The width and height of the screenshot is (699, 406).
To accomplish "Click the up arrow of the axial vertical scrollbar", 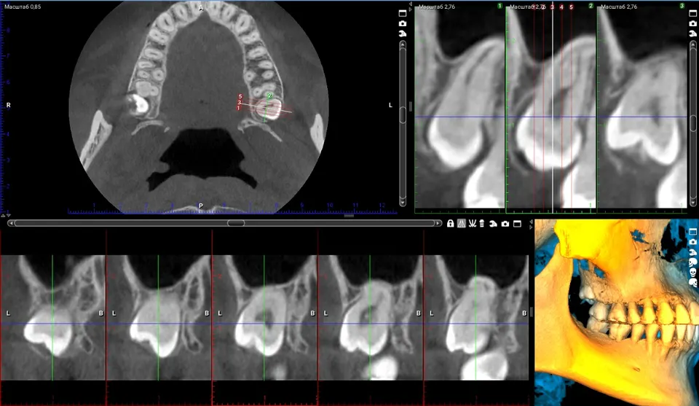I will (x=403, y=44).
